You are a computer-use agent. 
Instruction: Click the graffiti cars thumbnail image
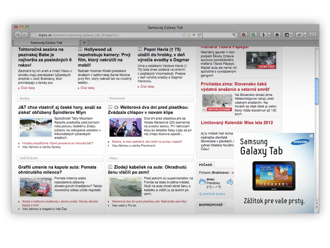pyautogui.click(x=35, y=187)
